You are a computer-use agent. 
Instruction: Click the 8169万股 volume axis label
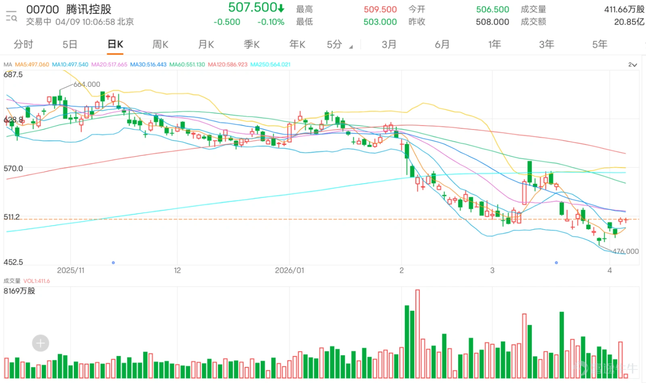coord(19,291)
